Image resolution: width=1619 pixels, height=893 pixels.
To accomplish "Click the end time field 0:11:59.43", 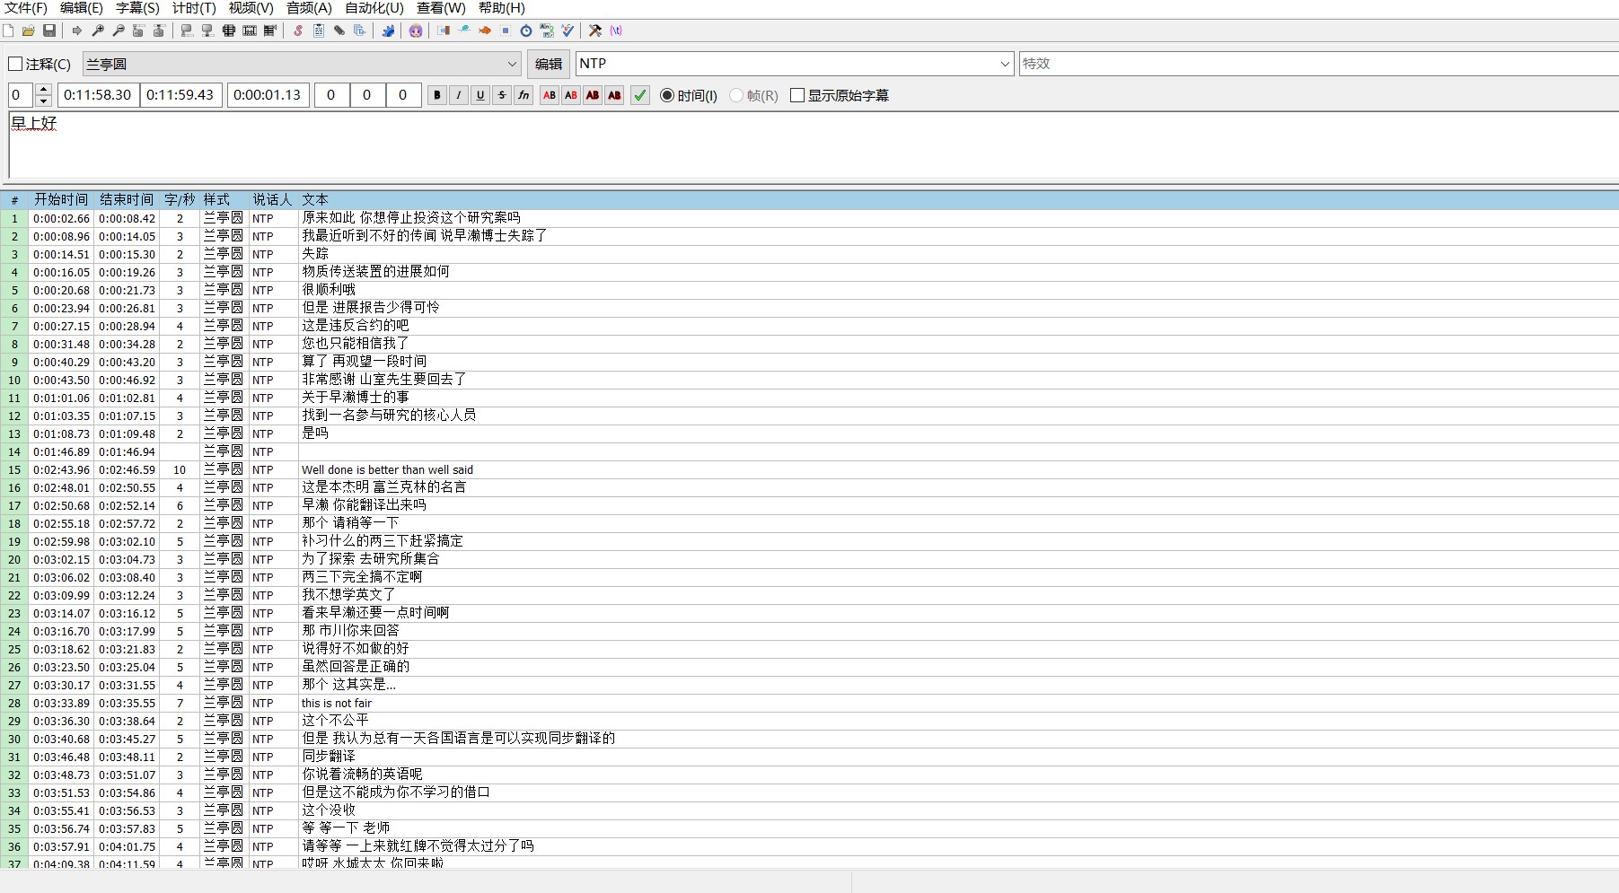I will pos(181,95).
